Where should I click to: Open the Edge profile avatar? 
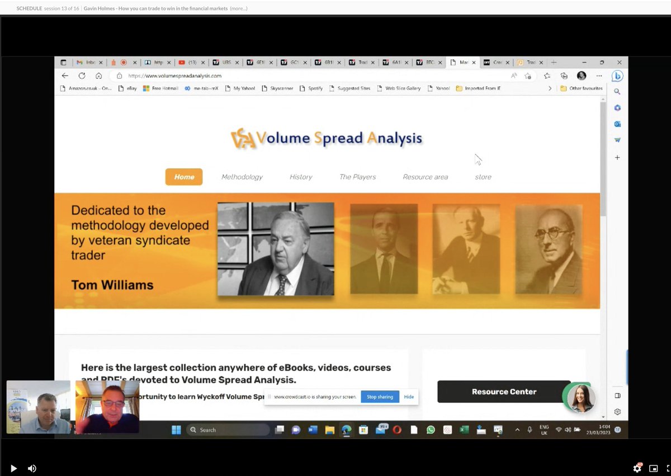point(582,76)
